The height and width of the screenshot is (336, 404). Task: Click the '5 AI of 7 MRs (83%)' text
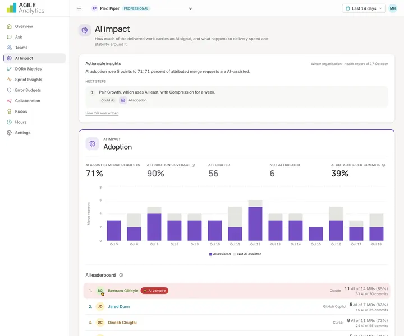click(369, 305)
